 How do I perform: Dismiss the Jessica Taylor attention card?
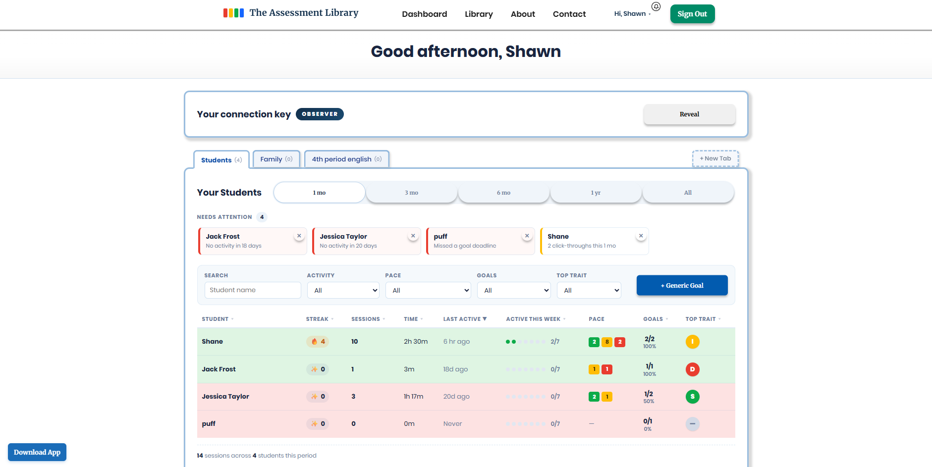pyautogui.click(x=413, y=236)
